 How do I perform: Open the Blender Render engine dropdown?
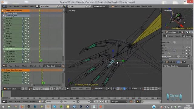pos(101,6)
